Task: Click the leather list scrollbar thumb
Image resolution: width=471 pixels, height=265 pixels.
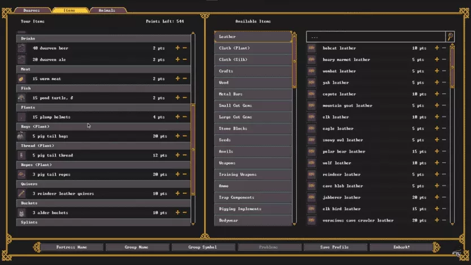Action: [x=452, y=67]
